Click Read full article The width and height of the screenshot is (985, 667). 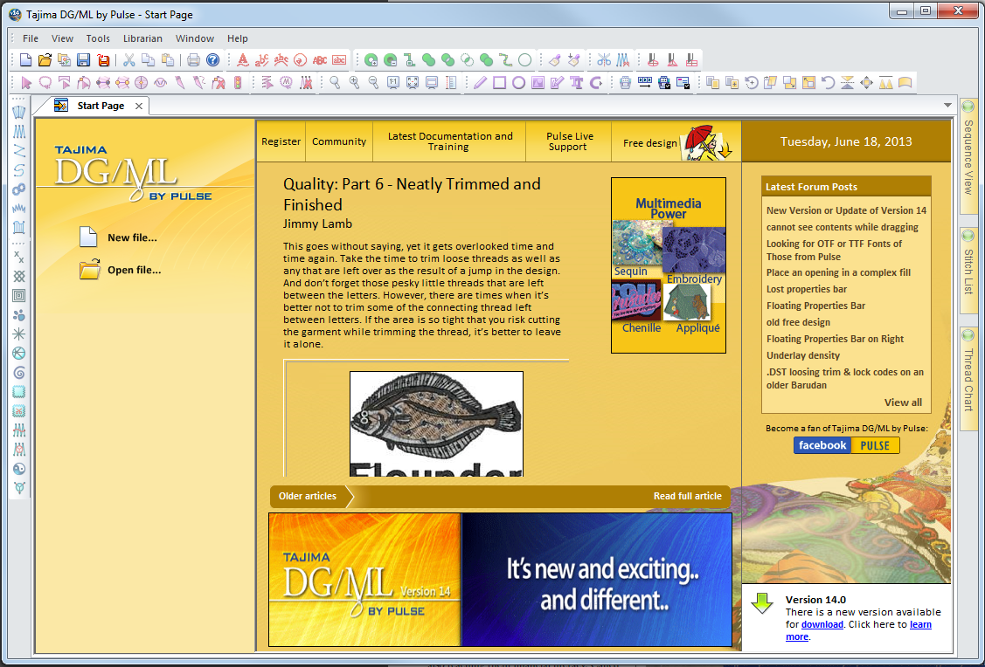[687, 496]
